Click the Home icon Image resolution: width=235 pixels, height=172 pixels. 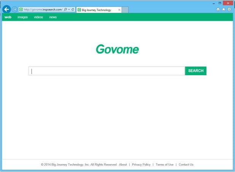[x=218, y=9]
